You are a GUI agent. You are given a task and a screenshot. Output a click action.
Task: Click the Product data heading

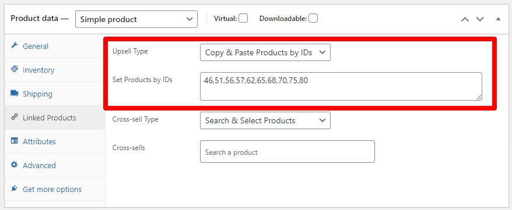40,18
